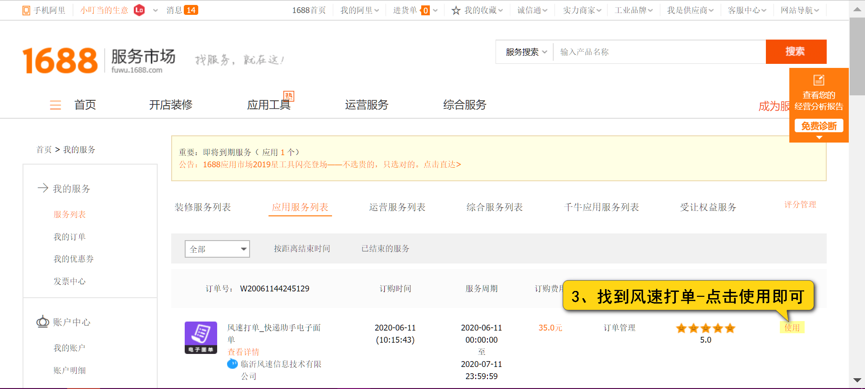This screenshot has width=865, height=389.
Task: Open the 运营服务 navigation item
Action: pos(367,105)
